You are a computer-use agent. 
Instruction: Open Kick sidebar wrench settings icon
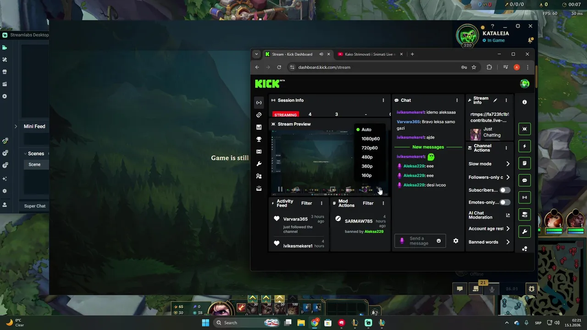point(259,164)
